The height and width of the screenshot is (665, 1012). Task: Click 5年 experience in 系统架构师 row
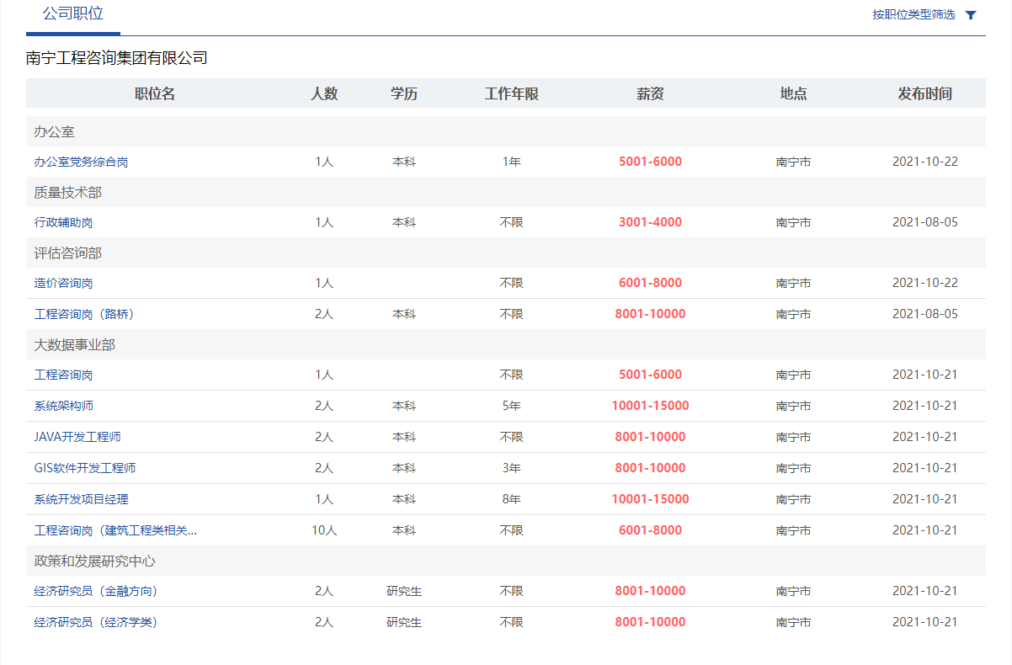pos(512,406)
